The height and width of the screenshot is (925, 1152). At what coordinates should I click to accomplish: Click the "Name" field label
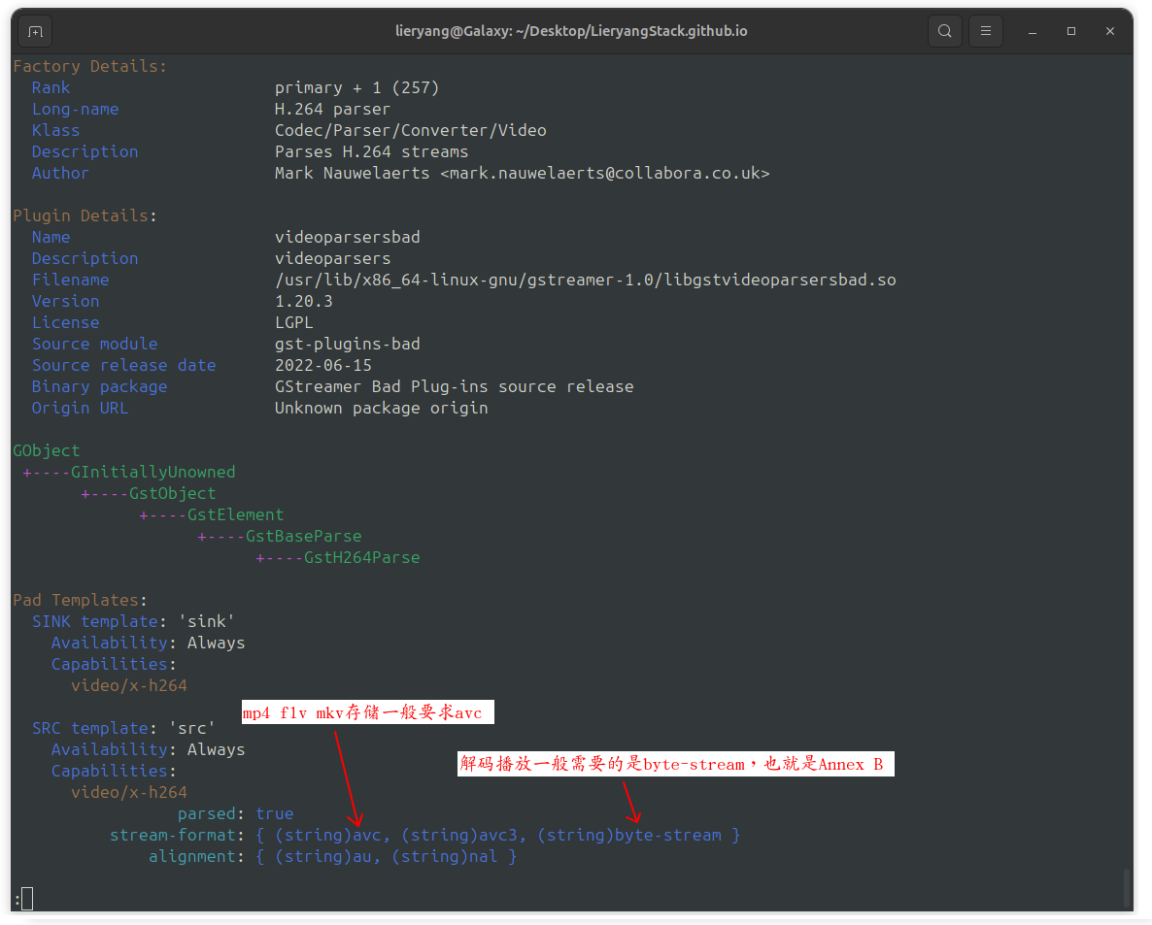(51, 237)
